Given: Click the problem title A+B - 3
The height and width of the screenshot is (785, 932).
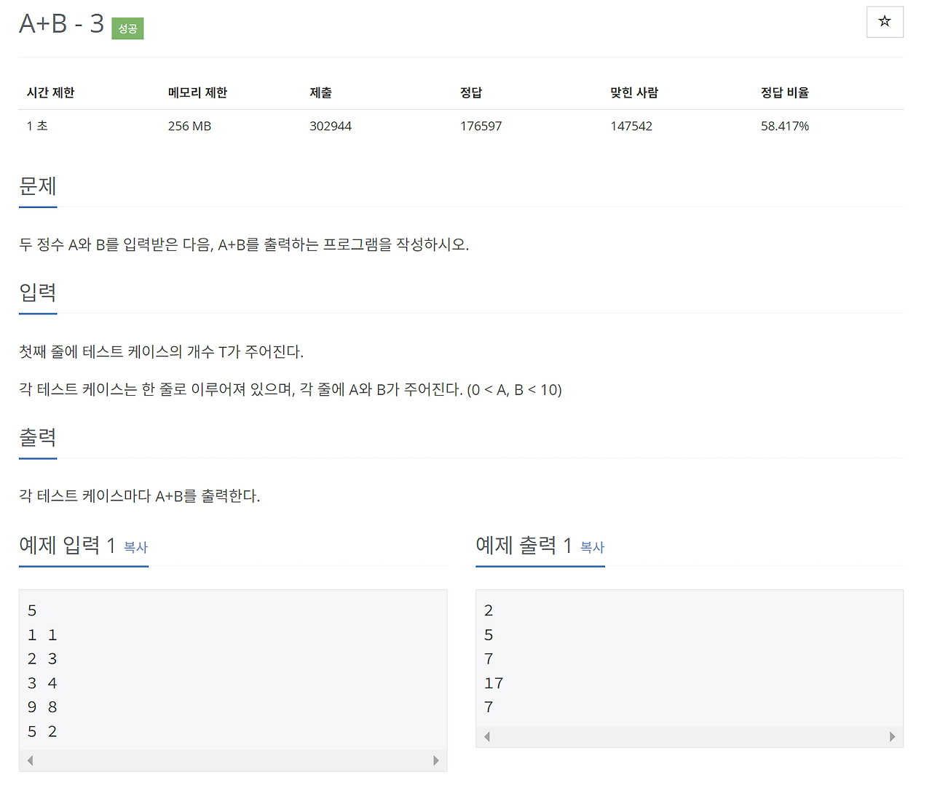Looking at the screenshot, I should point(62,24).
